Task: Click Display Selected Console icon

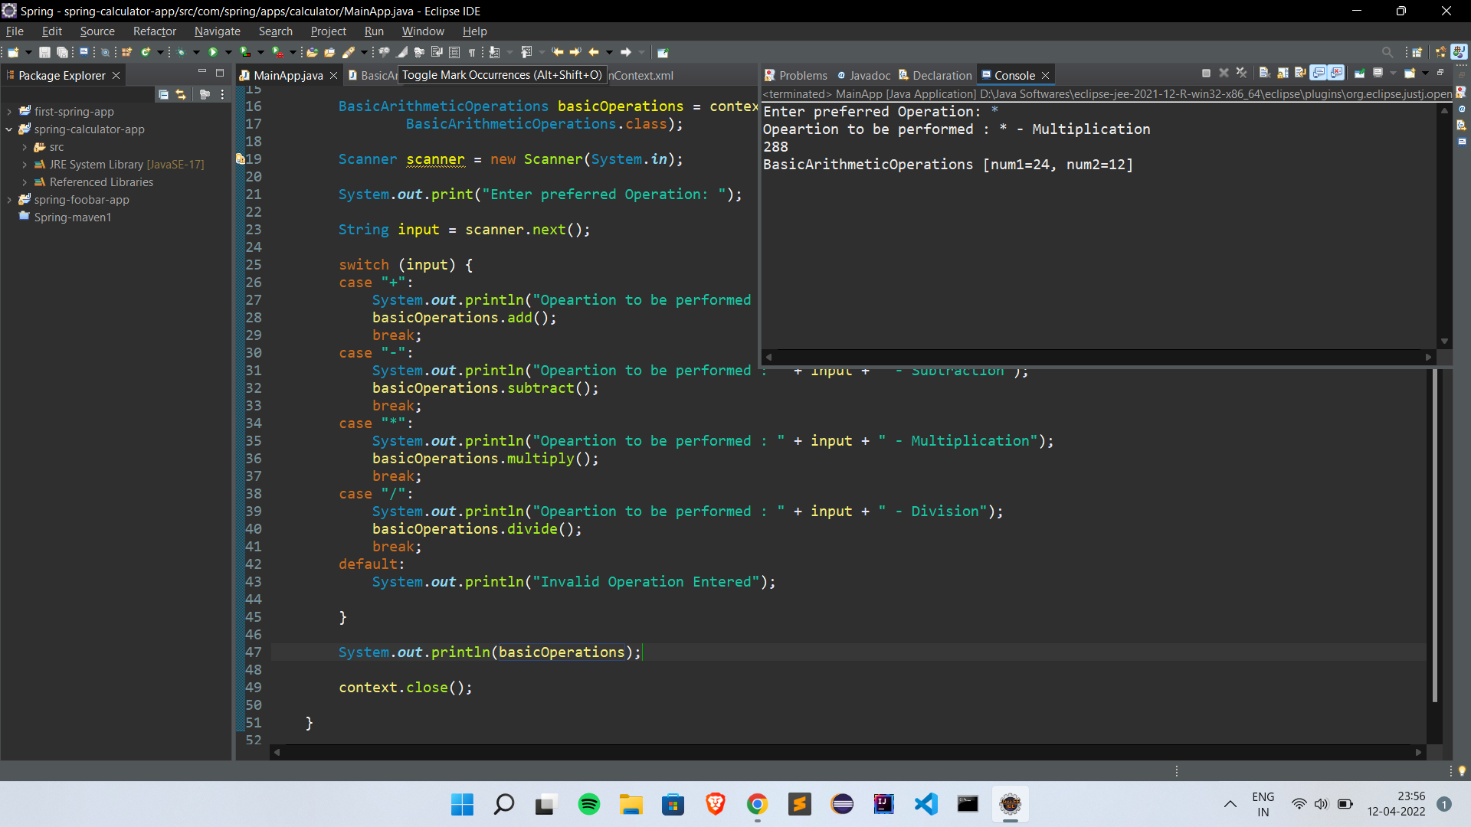Action: click(1378, 74)
